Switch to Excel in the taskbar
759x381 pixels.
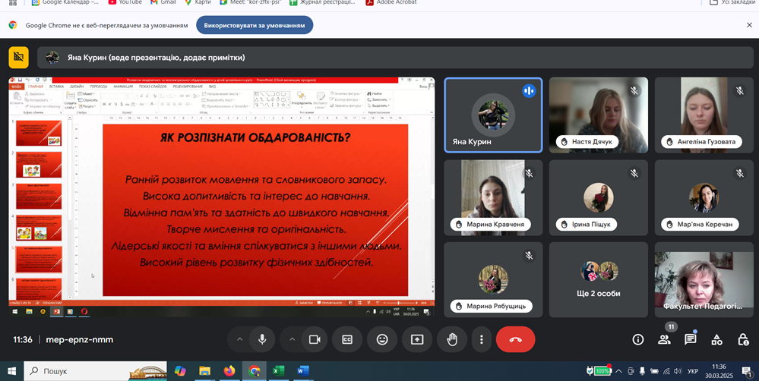(x=278, y=371)
